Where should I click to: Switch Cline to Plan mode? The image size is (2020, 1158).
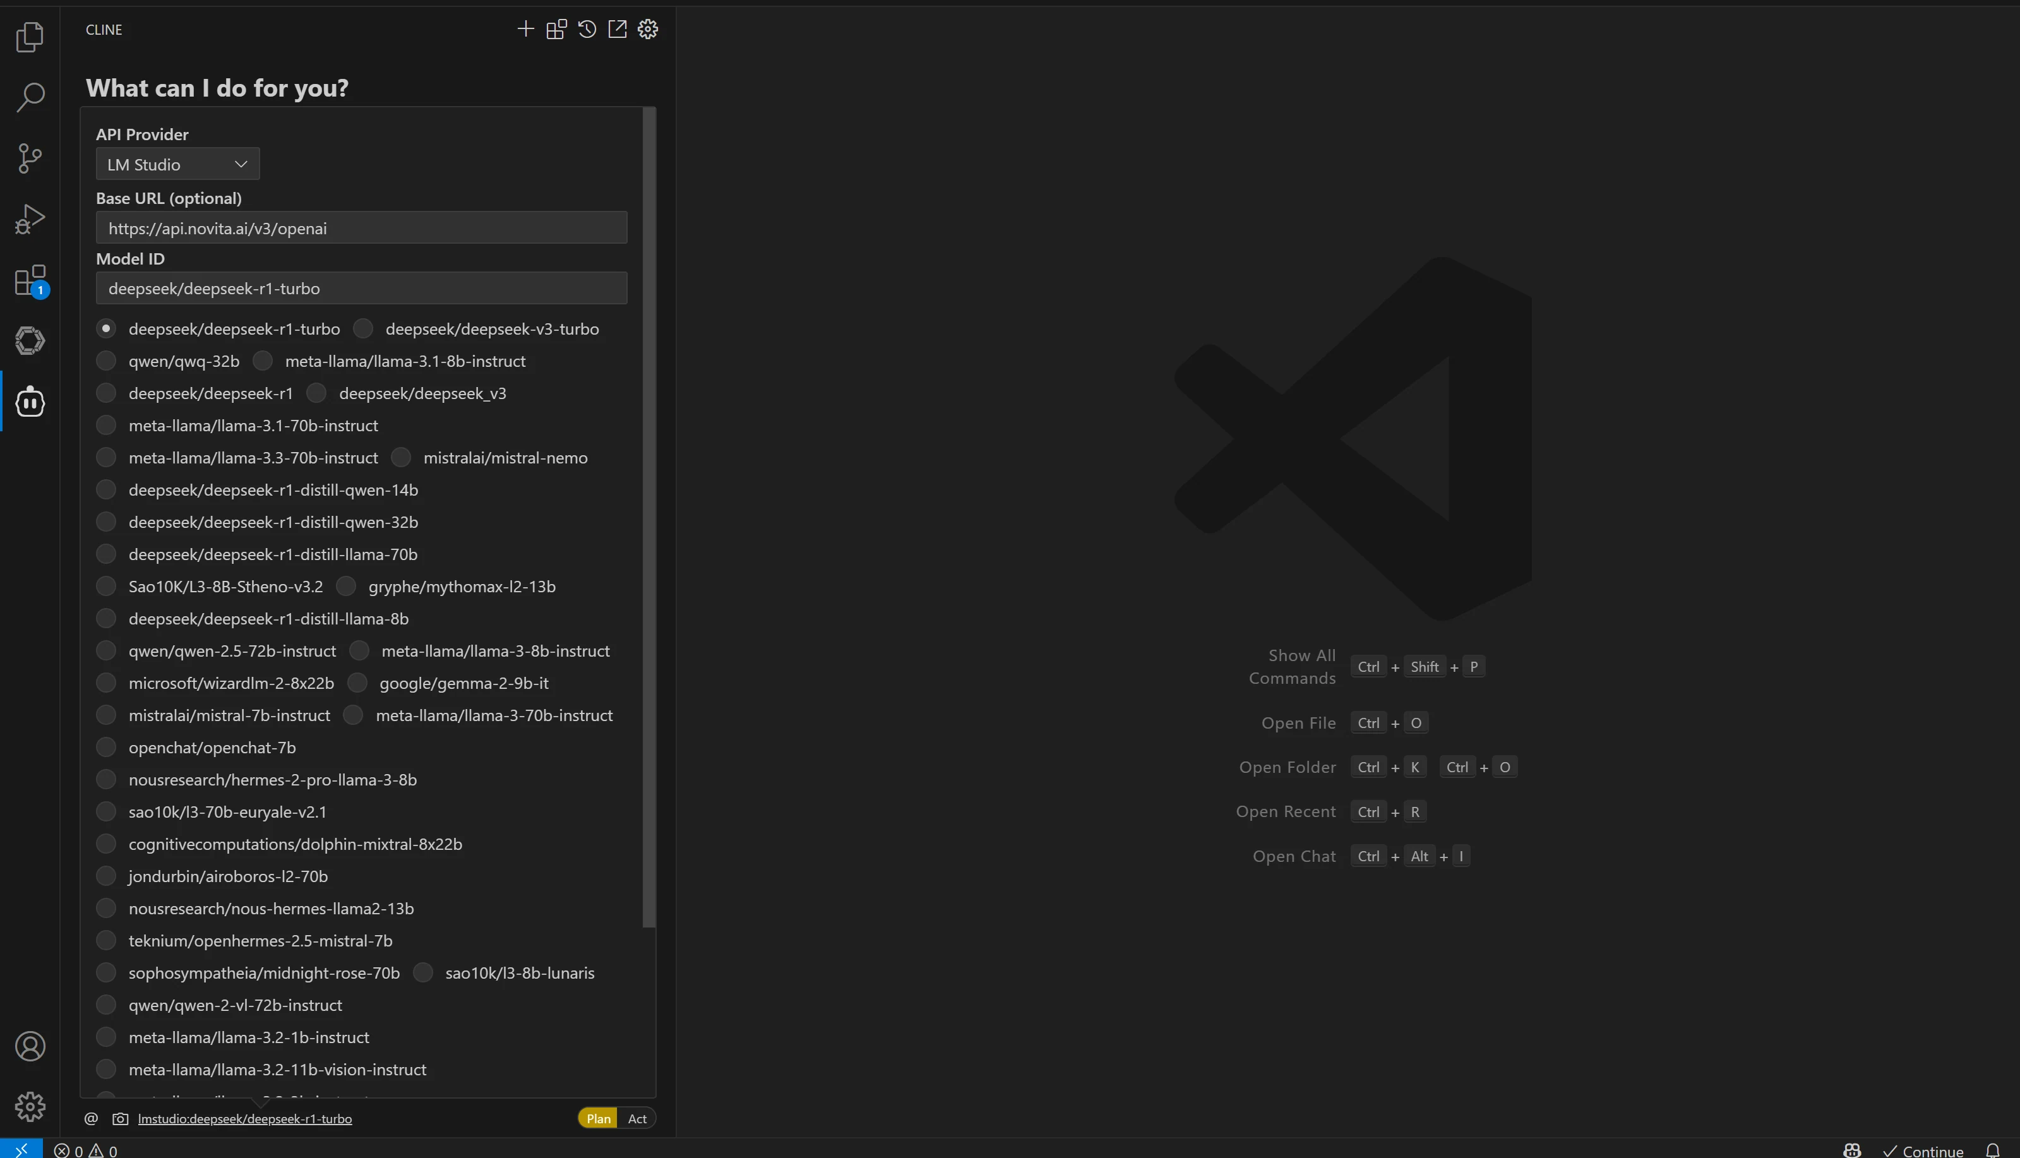click(x=598, y=1118)
